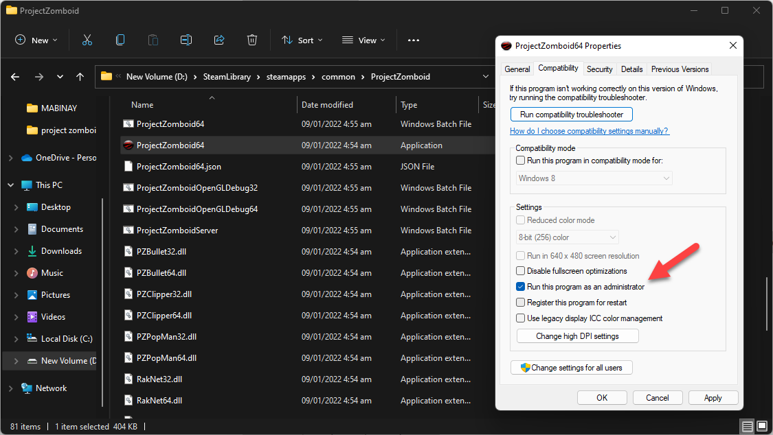The height and width of the screenshot is (435, 773).
Task: Click steamapps in the address breadcrumb
Action: coord(286,77)
